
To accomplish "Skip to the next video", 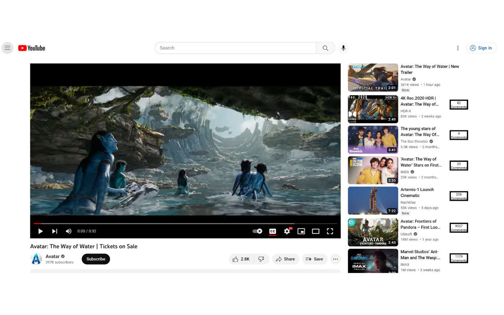I will click(x=55, y=231).
